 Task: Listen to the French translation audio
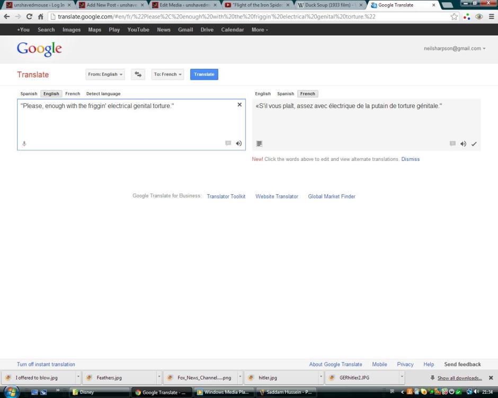click(464, 144)
